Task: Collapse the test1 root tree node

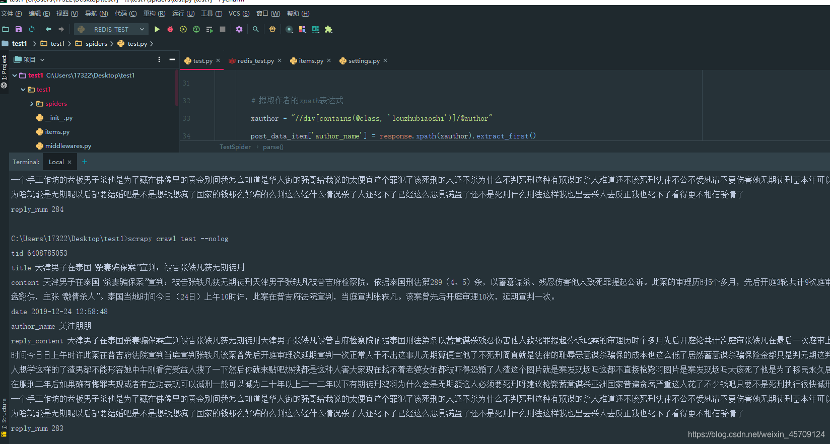Action: pyautogui.click(x=15, y=76)
